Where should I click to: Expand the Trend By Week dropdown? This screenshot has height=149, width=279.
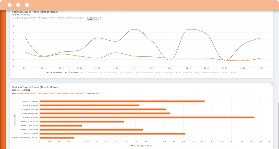[x=97, y=20]
